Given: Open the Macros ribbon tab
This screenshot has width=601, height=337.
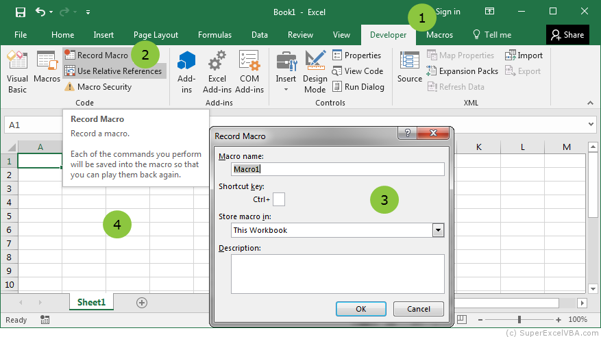Looking at the screenshot, I should 440,35.
